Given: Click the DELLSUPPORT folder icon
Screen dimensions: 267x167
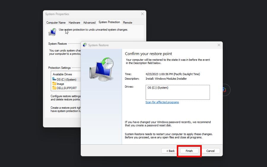Looking at the screenshot, I should (x=54, y=88).
